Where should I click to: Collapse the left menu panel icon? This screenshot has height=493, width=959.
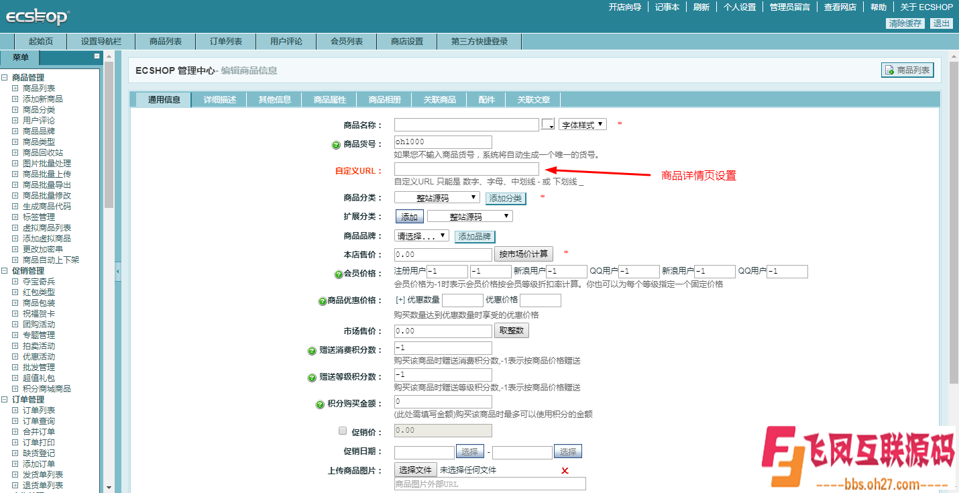97,56
